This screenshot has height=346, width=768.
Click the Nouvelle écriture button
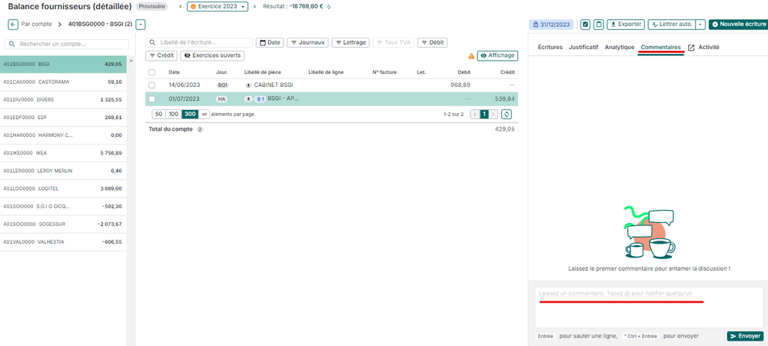click(x=738, y=25)
